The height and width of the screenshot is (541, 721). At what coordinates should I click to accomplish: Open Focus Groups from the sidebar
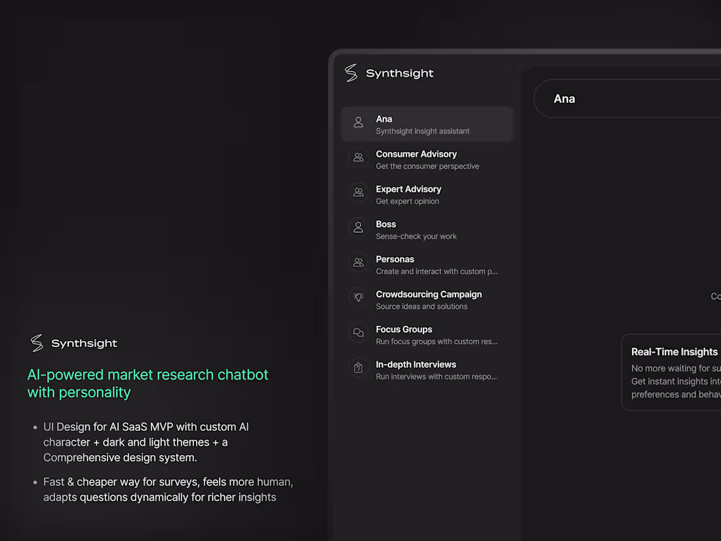point(427,334)
